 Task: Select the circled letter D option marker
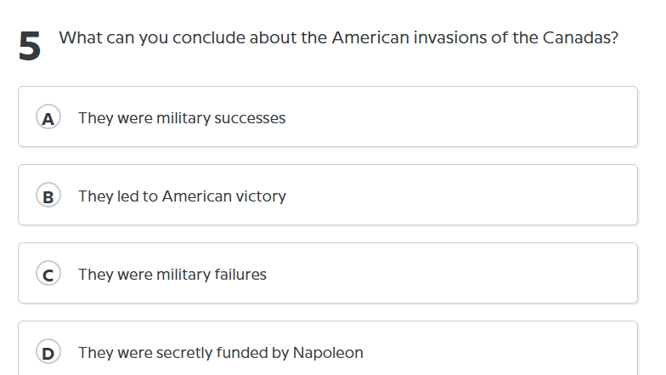(x=48, y=353)
